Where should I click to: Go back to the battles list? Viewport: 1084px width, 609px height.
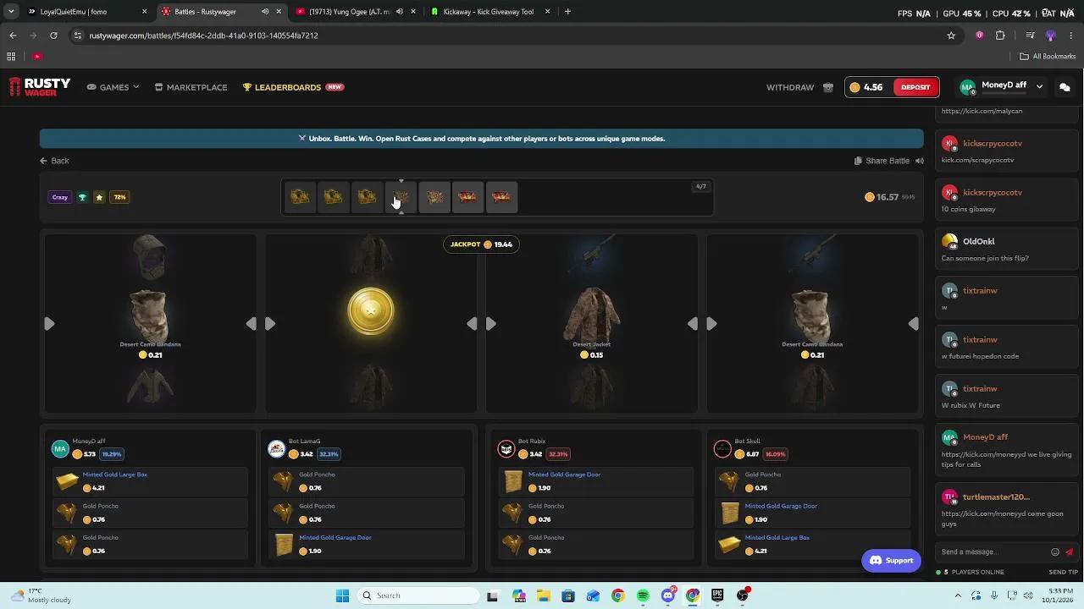(54, 161)
